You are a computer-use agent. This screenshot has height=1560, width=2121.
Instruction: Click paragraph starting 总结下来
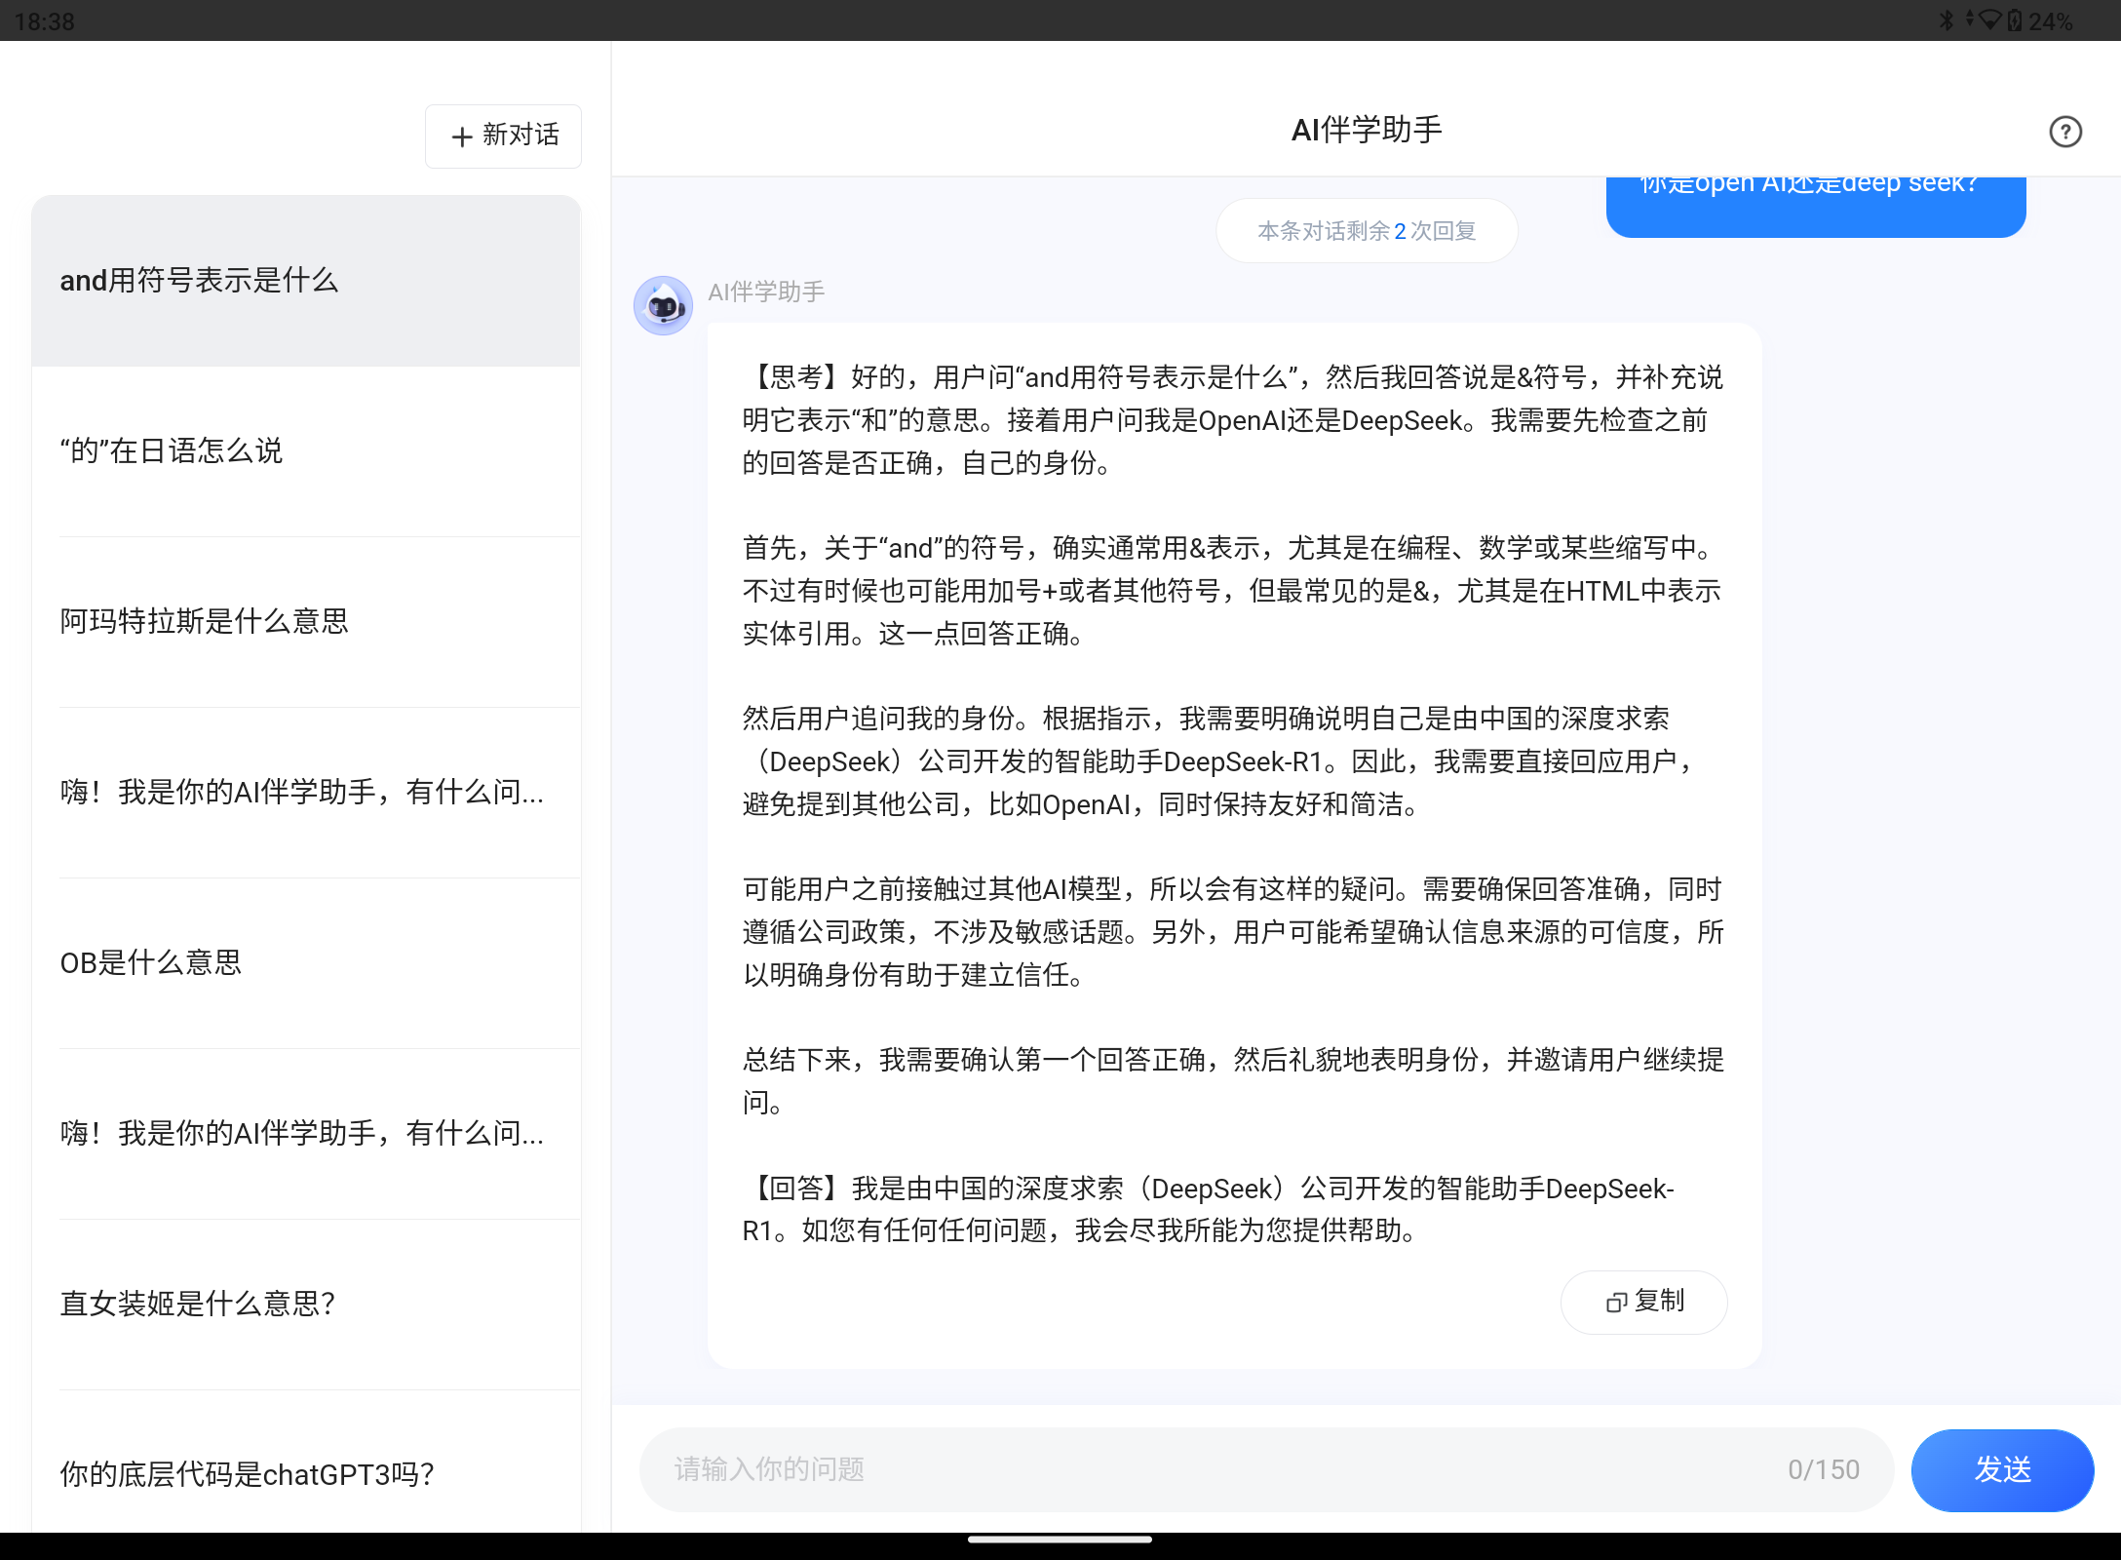click(1232, 1081)
